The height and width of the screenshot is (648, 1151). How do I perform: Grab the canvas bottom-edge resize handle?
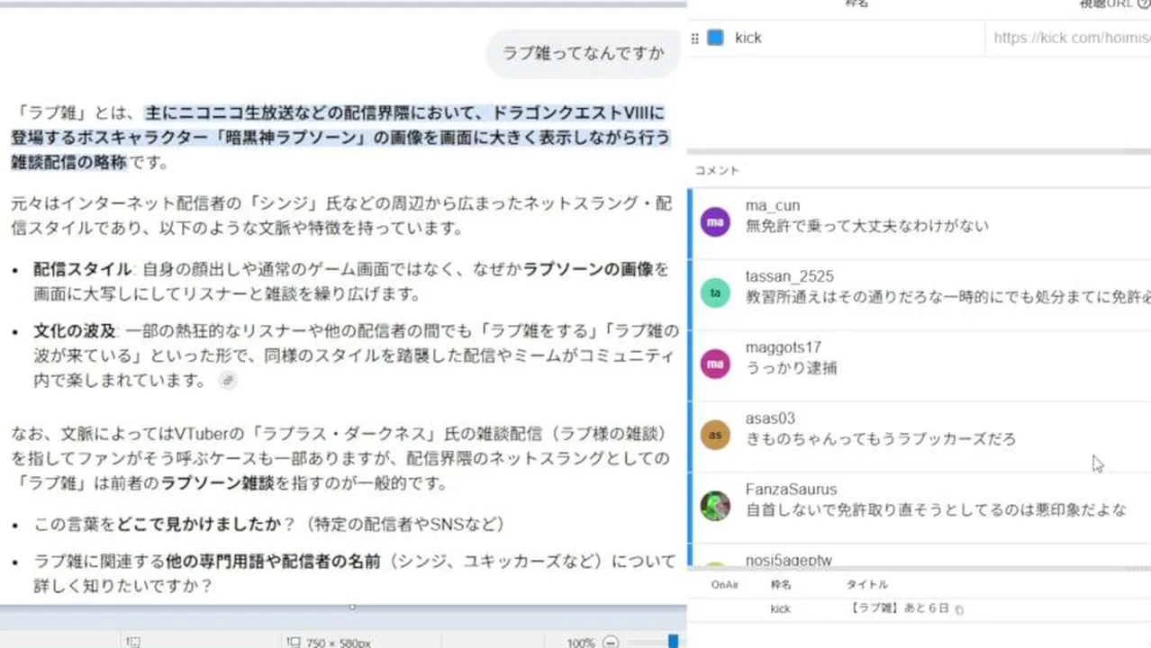(351, 607)
